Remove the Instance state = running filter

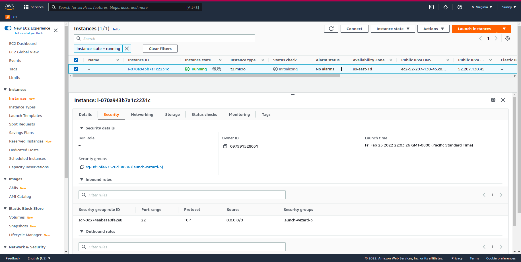[x=127, y=49]
